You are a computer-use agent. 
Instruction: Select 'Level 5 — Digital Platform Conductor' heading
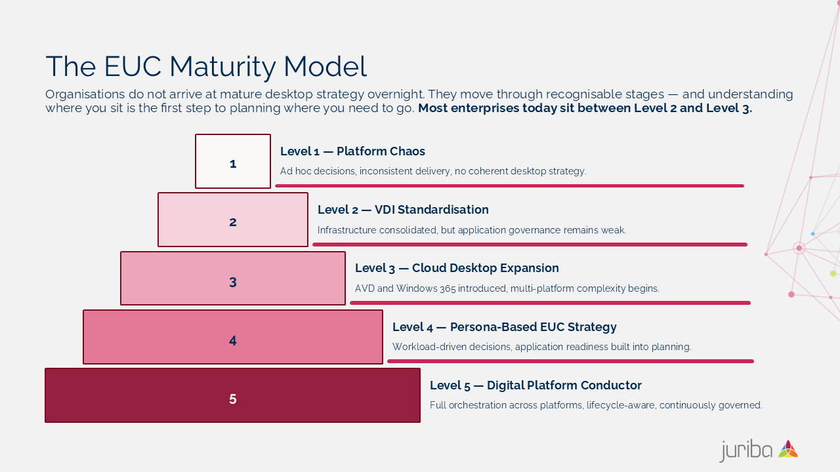coord(535,385)
